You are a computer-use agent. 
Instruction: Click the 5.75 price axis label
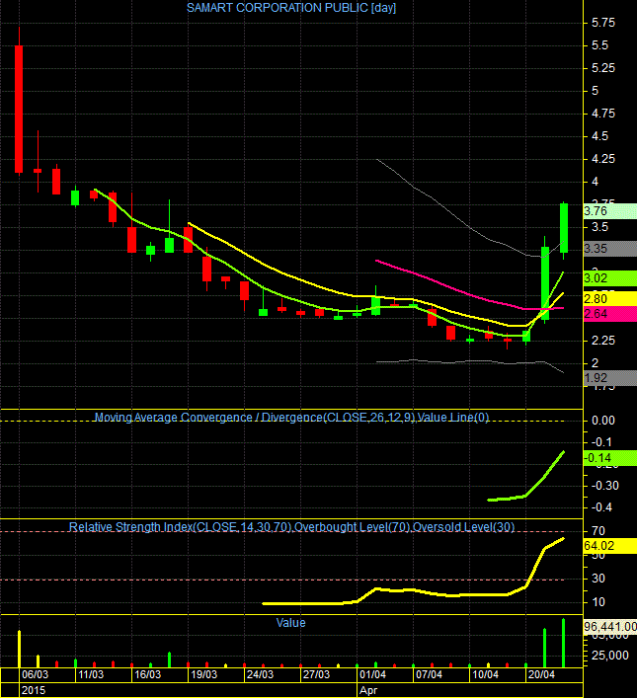tap(603, 23)
